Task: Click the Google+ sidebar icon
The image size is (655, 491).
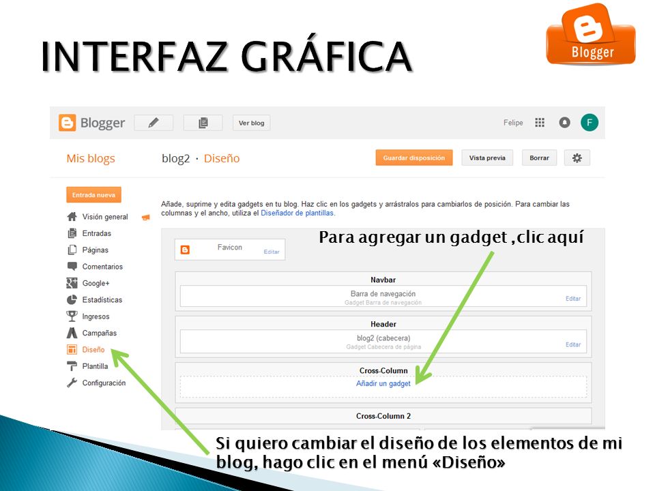Action: click(x=72, y=283)
